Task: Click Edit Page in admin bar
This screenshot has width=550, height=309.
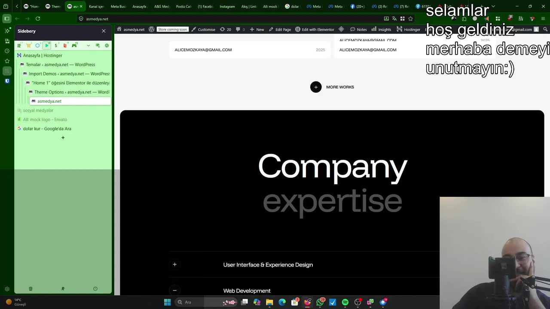Action: tap(280, 30)
